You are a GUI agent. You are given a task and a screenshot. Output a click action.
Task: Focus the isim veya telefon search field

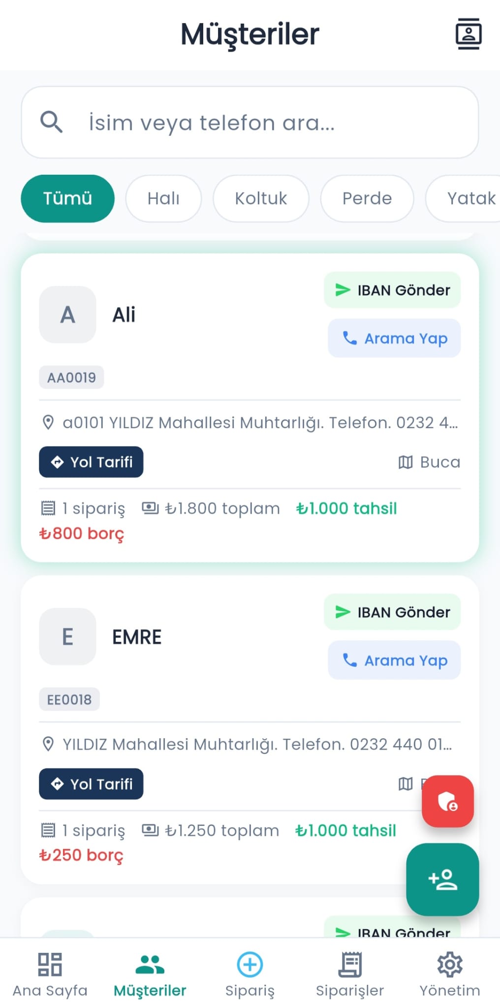pyautogui.click(x=250, y=122)
